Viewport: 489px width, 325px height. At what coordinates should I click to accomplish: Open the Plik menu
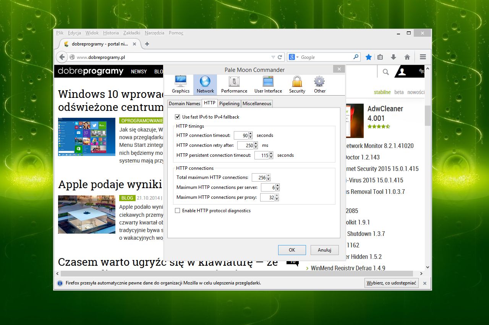60,33
